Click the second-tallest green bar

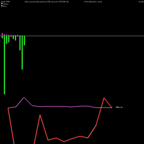coord(22,53)
